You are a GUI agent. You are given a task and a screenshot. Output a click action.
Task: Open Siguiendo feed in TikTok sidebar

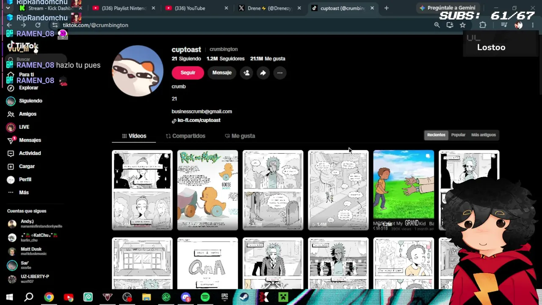(x=25, y=101)
